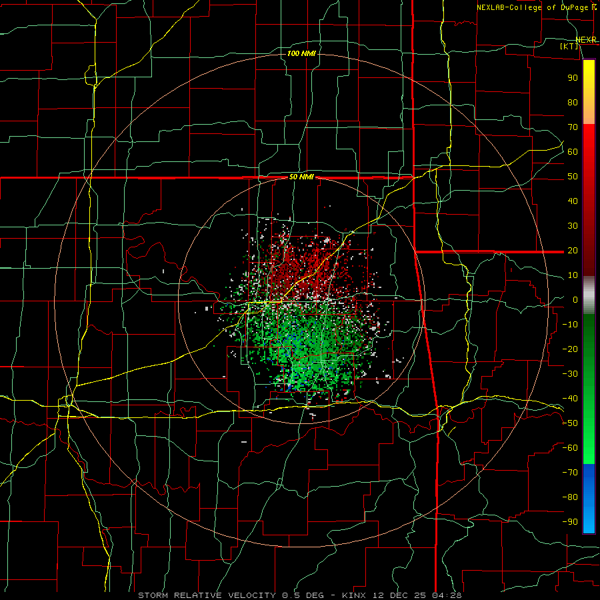Click the 40 value on velocity legend
This screenshot has height=600, width=600.
tap(573, 201)
